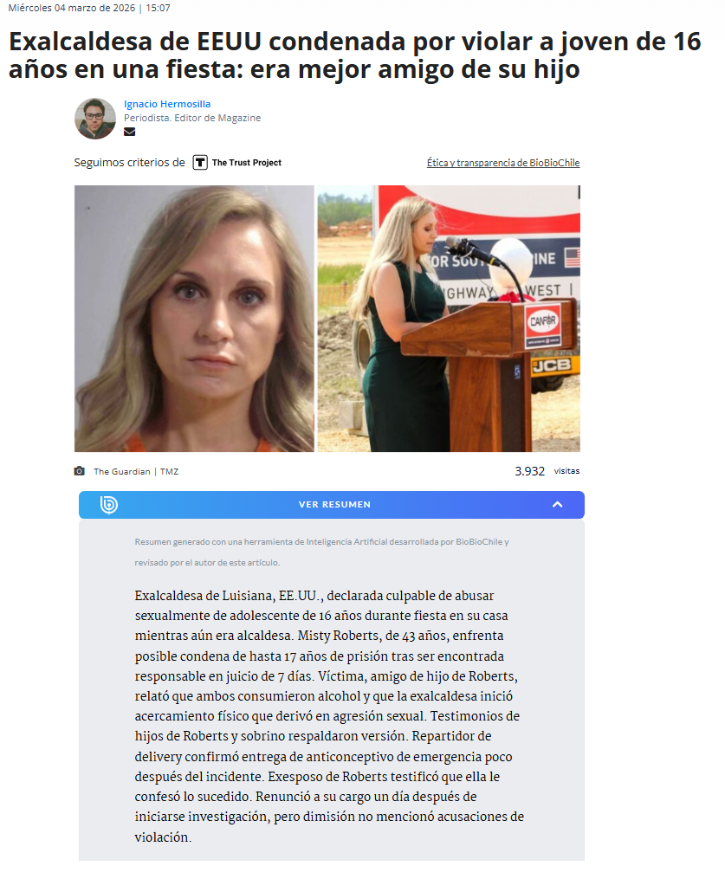
Task: Click The Guardian | TMZ photo credit
Action: (x=136, y=471)
